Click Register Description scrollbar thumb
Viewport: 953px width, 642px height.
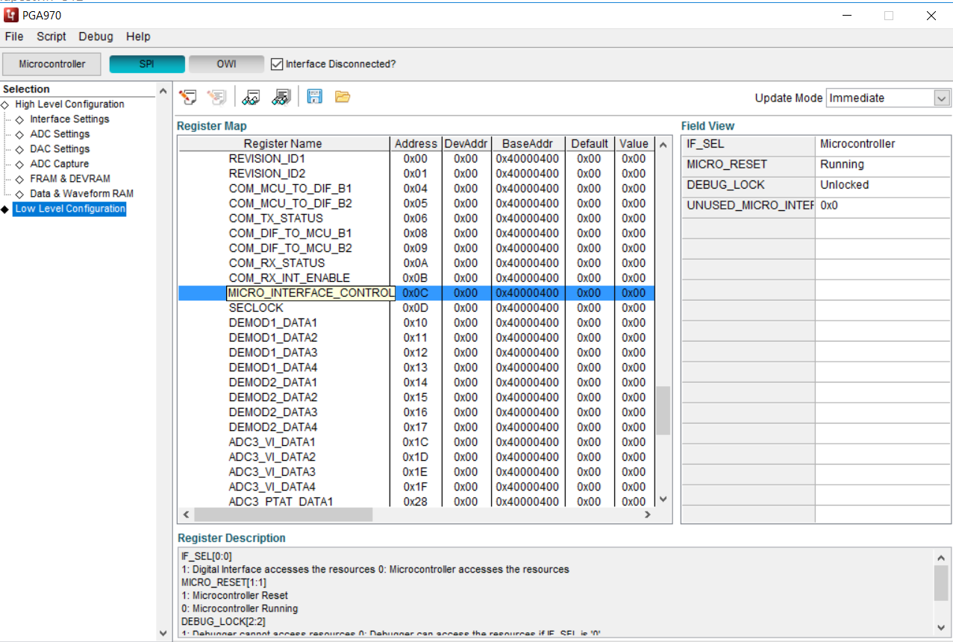point(941,582)
